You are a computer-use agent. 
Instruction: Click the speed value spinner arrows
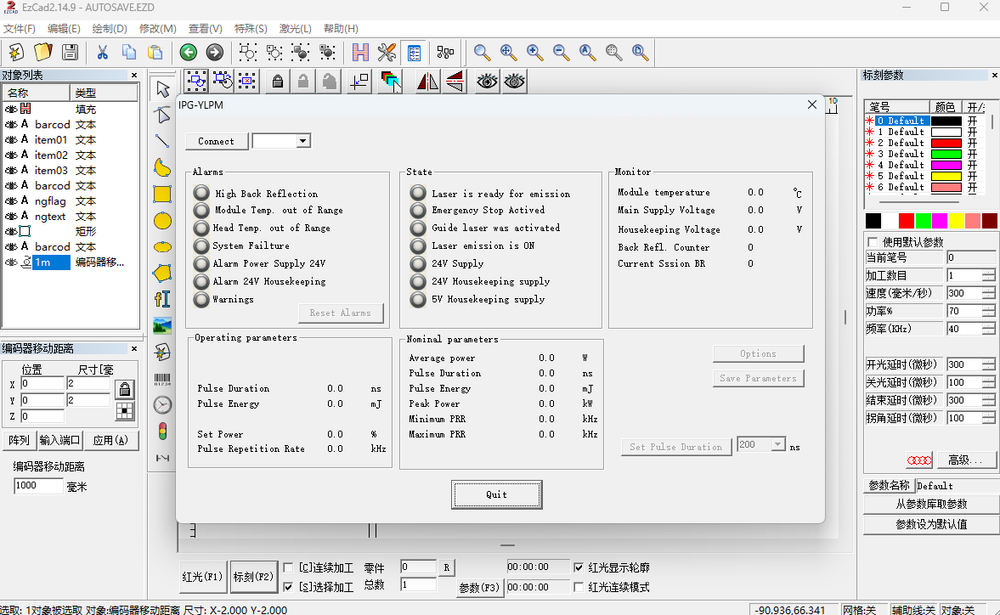(x=988, y=293)
